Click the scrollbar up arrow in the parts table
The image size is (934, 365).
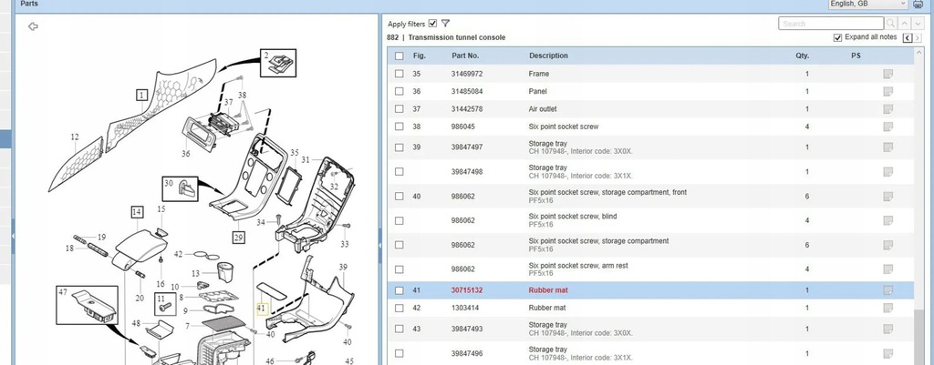pyautogui.click(x=919, y=53)
